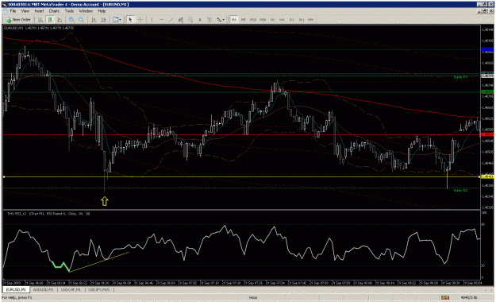Click the blue price tag on price scale
Screen dimensions: 496x302
pos(487,50)
